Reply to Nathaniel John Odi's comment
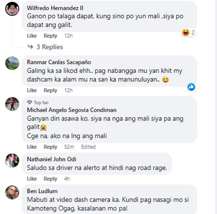Screen dimensions: 217x214 (x=50, y=179)
